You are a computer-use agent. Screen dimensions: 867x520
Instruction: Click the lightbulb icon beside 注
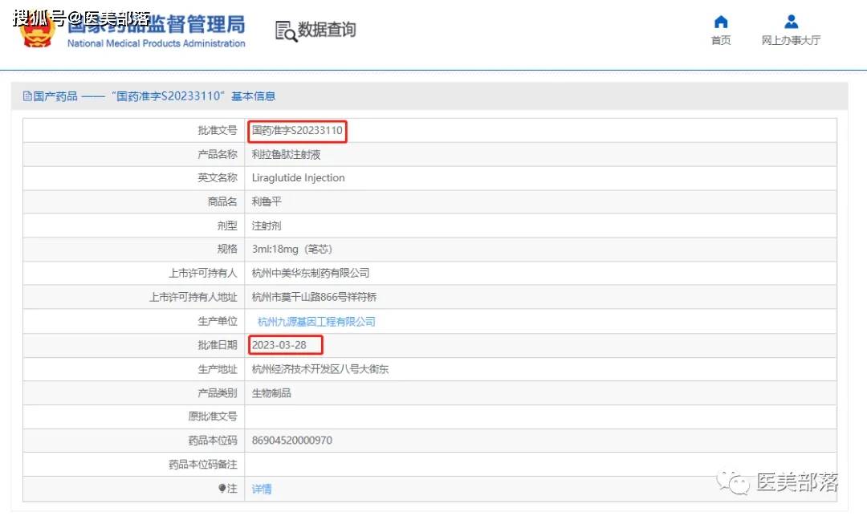point(222,489)
